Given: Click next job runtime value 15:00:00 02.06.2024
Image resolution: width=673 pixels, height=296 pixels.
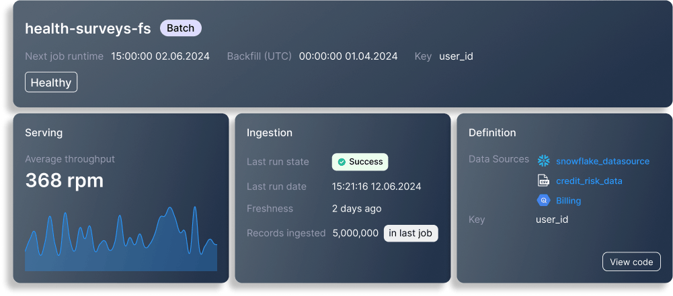Looking at the screenshot, I should click(x=160, y=56).
